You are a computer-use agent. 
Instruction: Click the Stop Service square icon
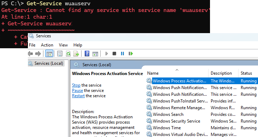[x=114, y=54]
